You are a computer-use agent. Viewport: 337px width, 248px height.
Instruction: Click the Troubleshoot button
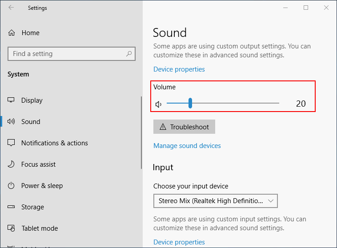(x=184, y=127)
